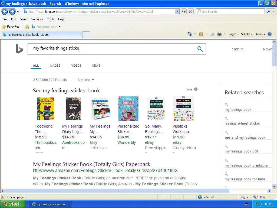Click the horizontal scrollbar right arrow
This screenshot has height=208, width=277.
point(269,191)
